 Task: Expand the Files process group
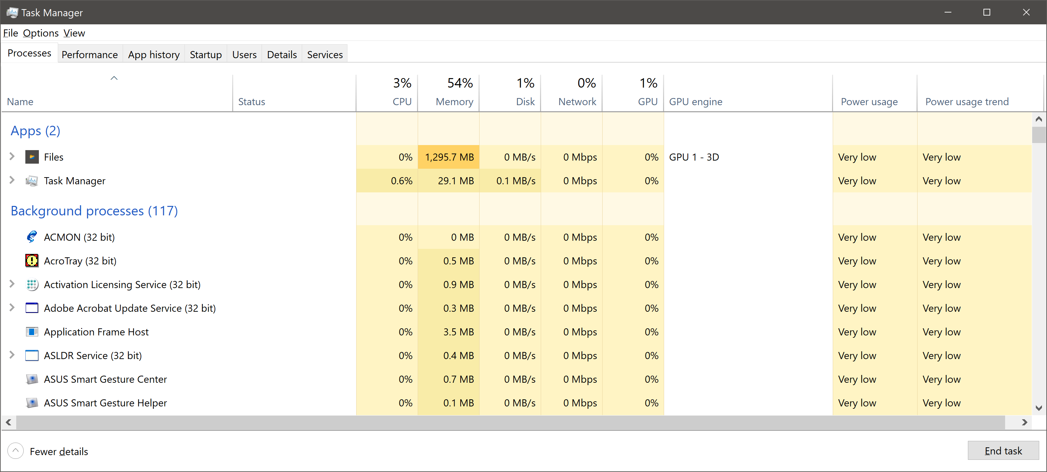coord(11,157)
